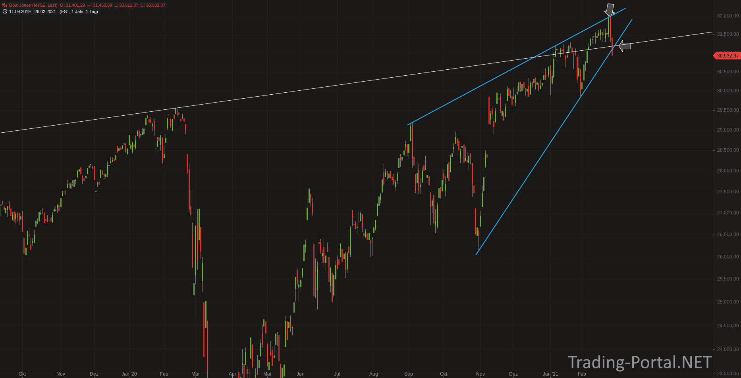
Task: Click the open value O: 31.401,29
Action: point(72,6)
